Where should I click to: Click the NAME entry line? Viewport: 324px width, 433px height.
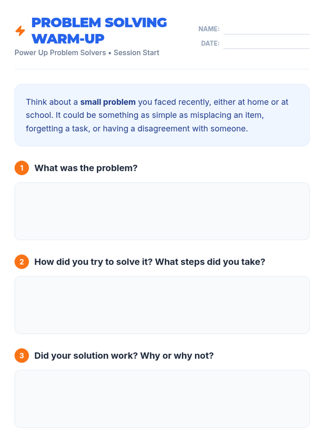point(266,30)
